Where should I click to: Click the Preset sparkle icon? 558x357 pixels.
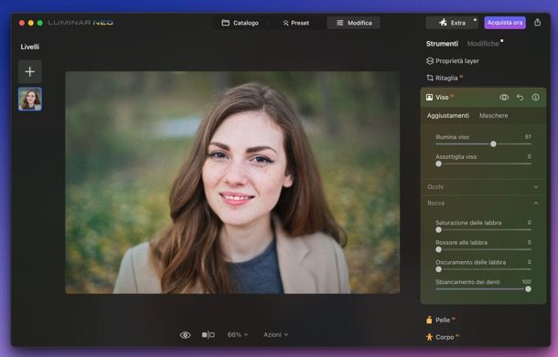click(x=285, y=23)
